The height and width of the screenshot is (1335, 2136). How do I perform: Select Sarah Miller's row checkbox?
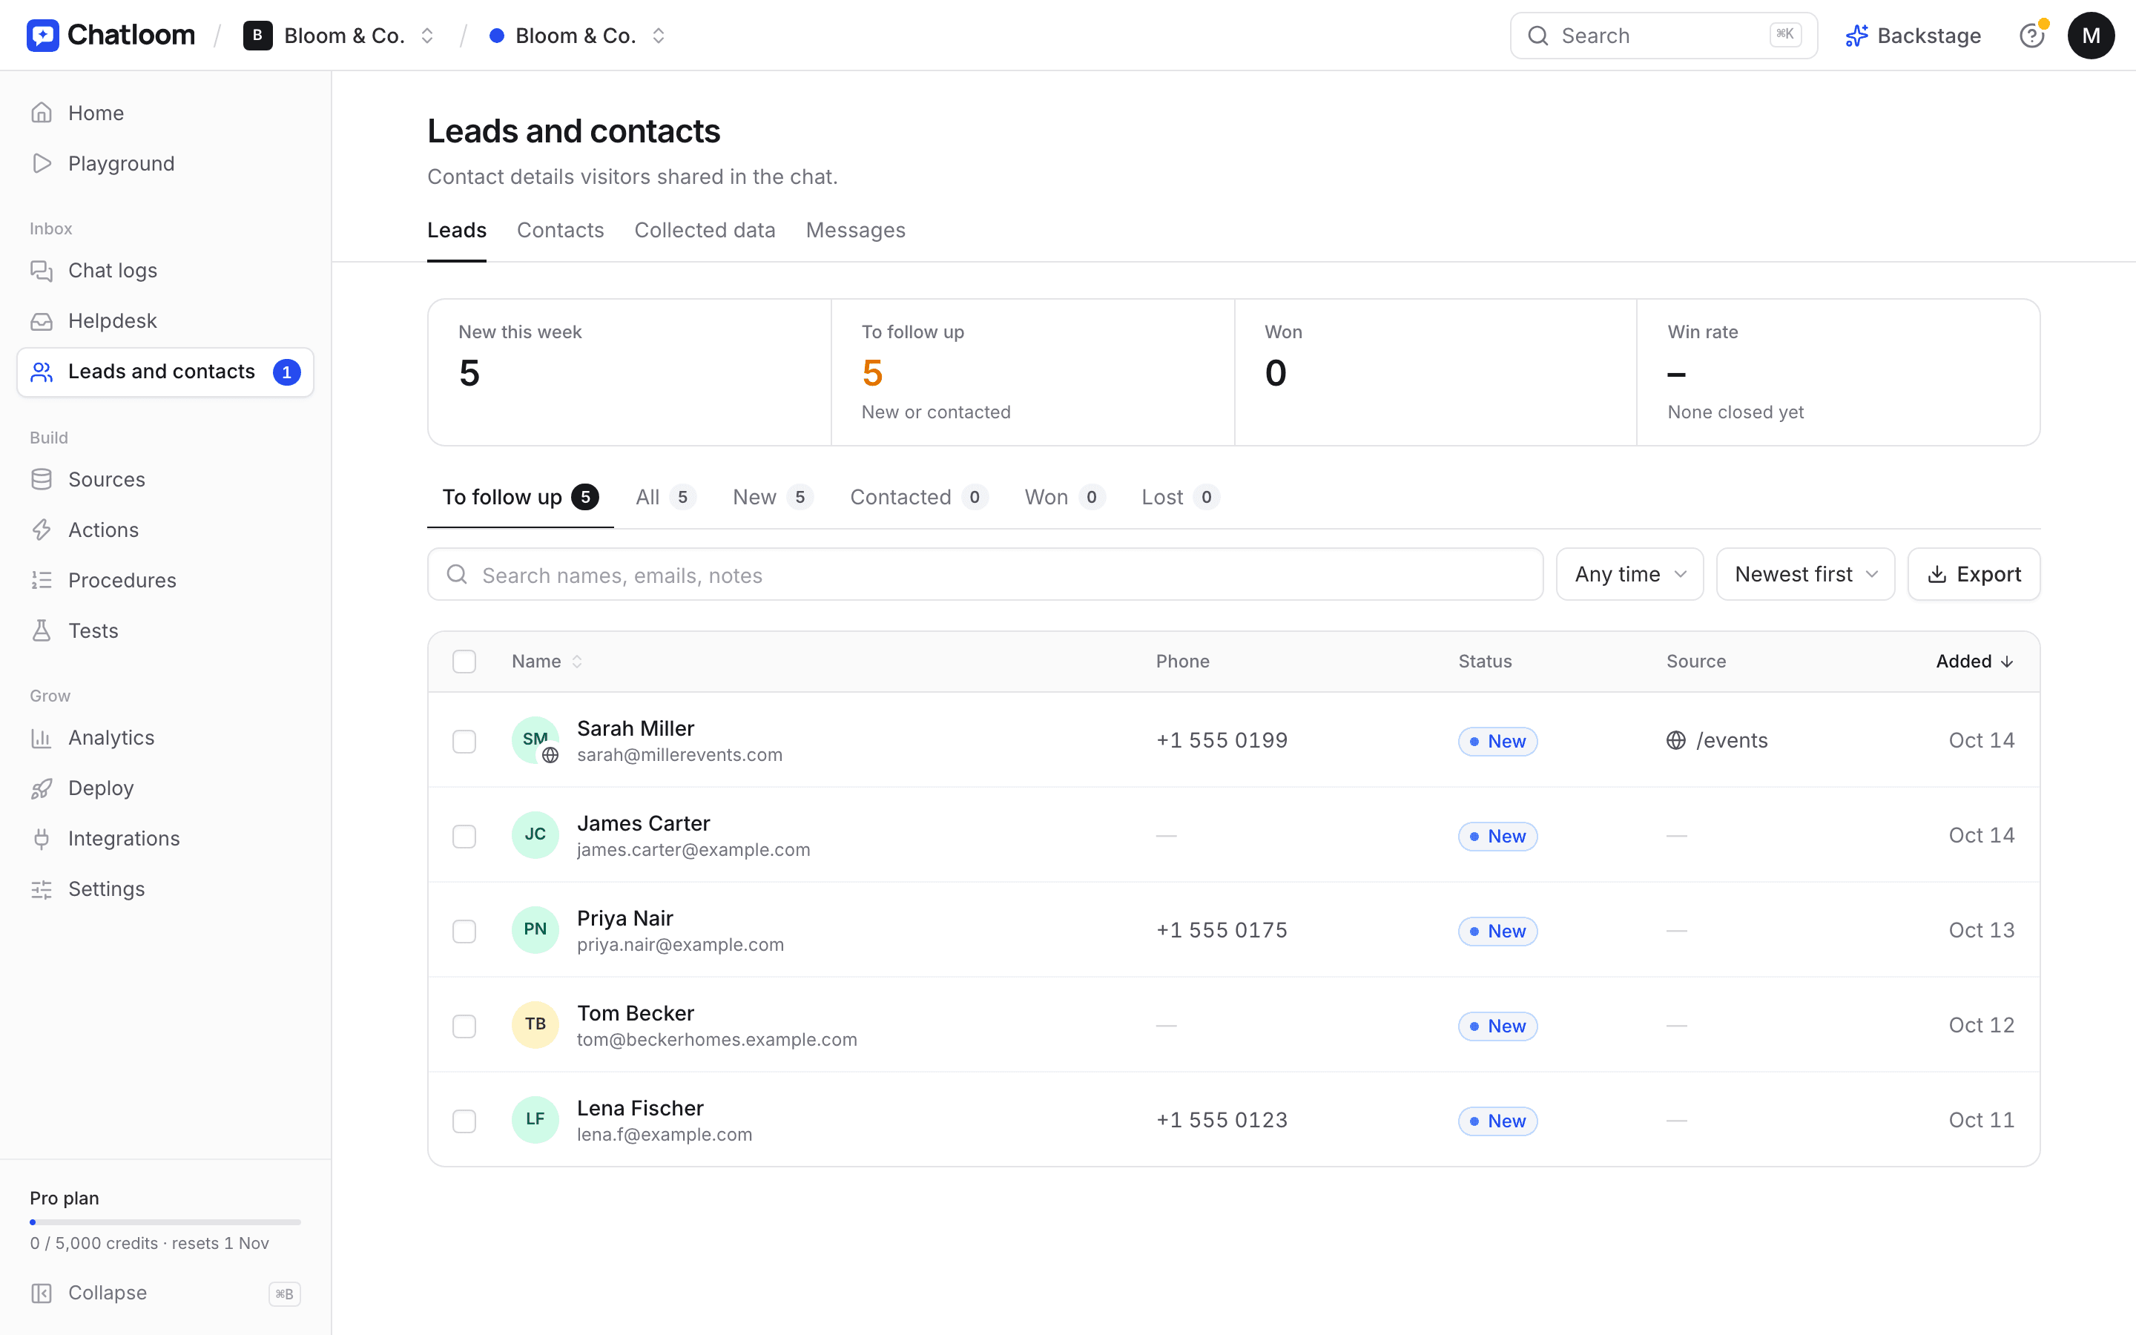click(464, 741)
